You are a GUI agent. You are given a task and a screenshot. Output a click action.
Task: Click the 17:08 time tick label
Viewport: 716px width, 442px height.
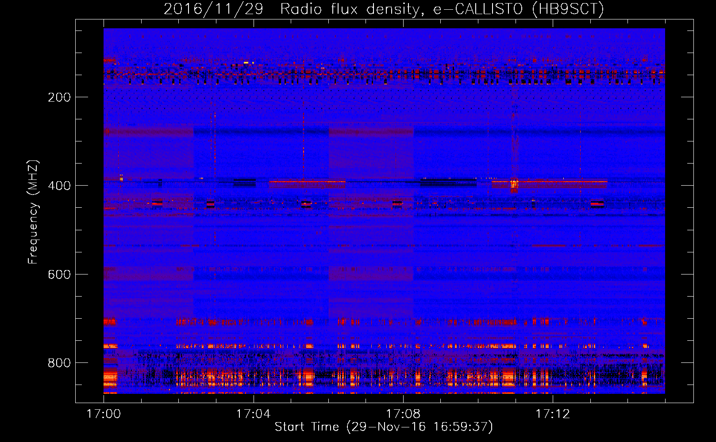(403, 414)
